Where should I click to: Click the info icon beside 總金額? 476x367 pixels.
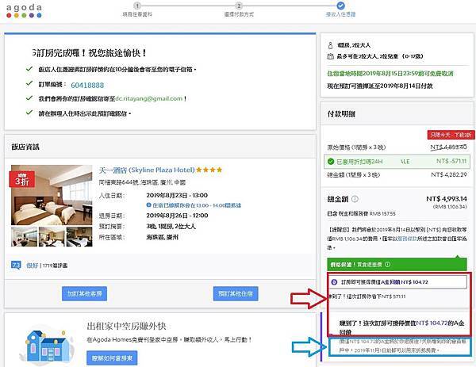(355, 199)
